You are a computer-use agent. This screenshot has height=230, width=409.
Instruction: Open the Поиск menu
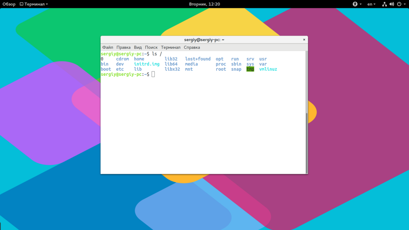151,47
